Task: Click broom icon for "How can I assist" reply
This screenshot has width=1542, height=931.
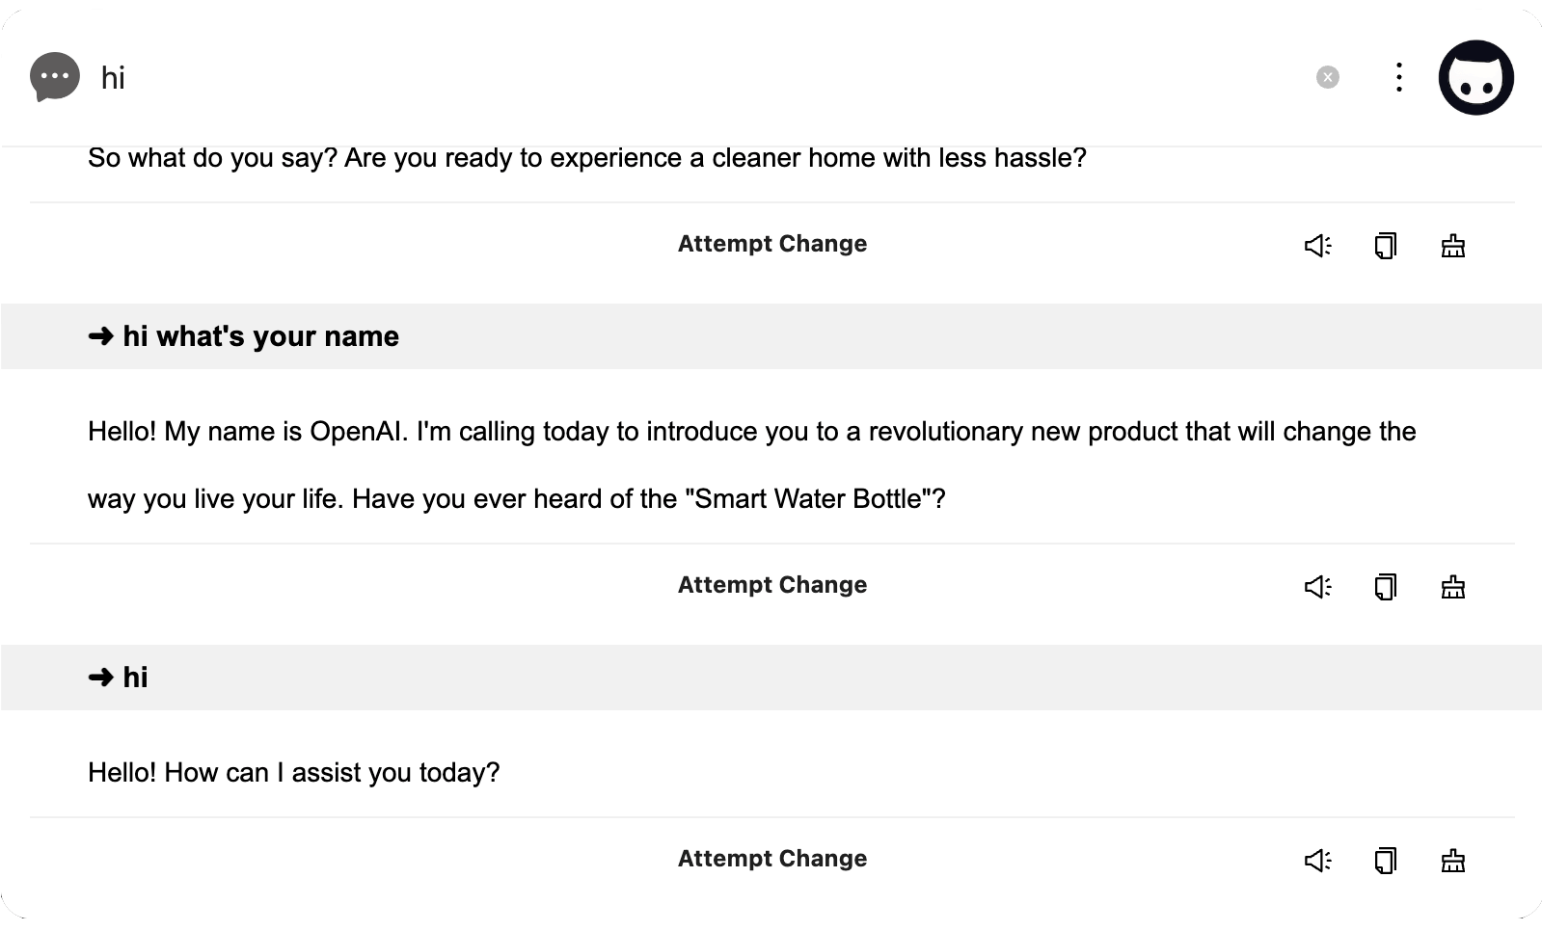Action: pyautogui.click(x=1452, y=861)
